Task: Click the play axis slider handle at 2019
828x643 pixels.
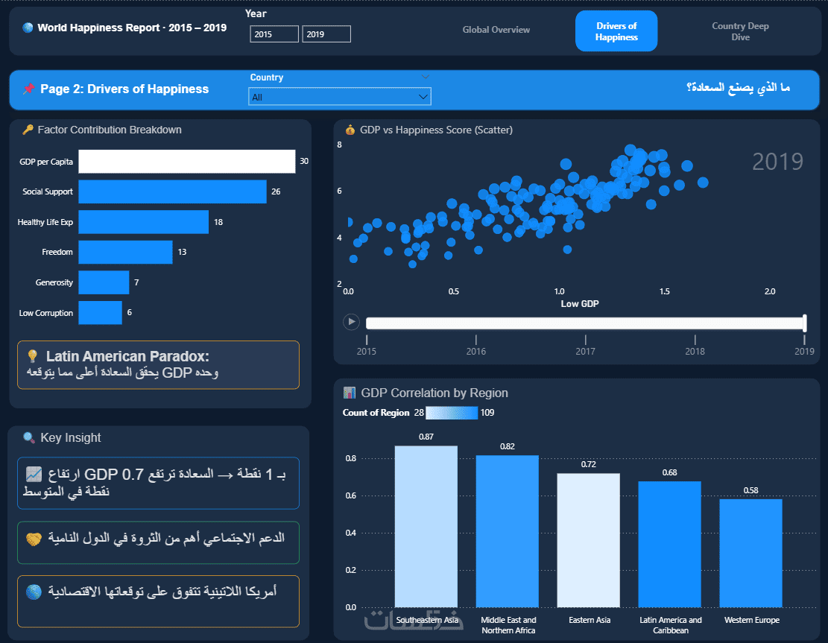Action: click(x=804, y=323)
